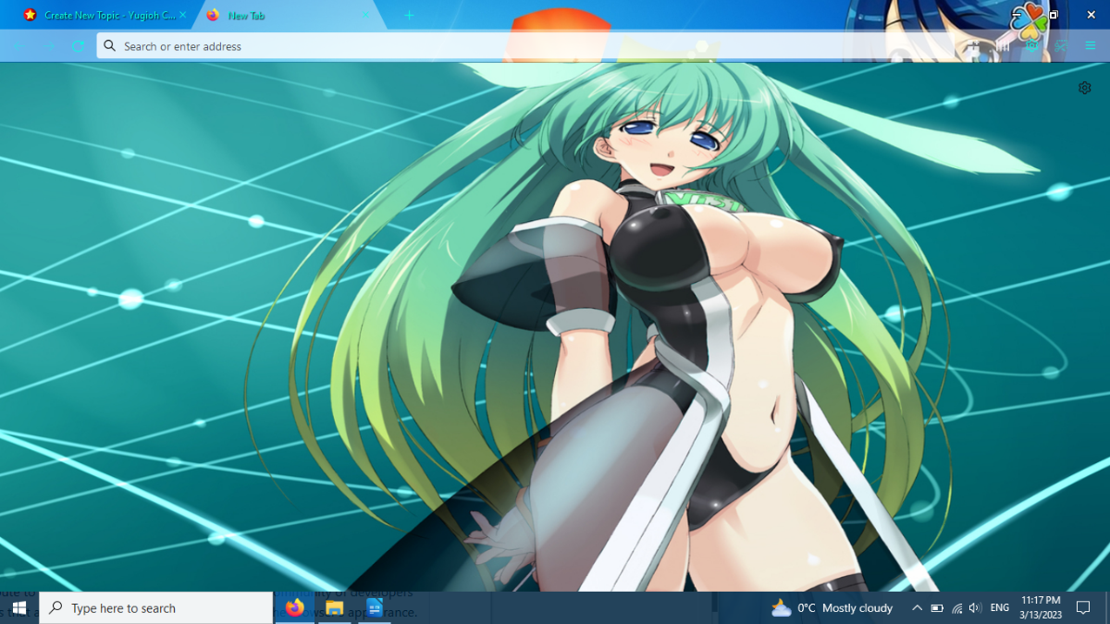Go forward to the next page
1110x624 pixels.
pos(48,46)
